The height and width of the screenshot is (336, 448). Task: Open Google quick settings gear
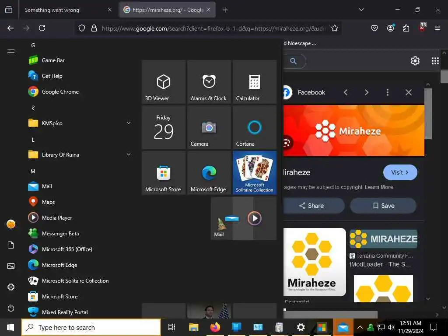pos(415,61)
